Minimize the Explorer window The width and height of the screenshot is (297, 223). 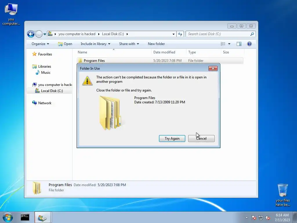(232, 26)
